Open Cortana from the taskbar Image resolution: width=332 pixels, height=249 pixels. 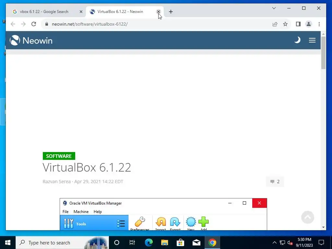tap(117, 243)
